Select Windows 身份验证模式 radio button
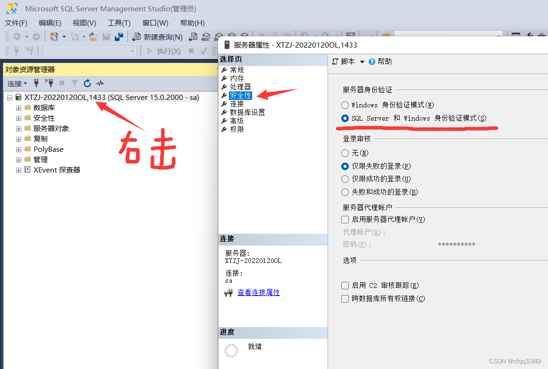548x369 pixels. pyautogui.click(x=345, y=105)
